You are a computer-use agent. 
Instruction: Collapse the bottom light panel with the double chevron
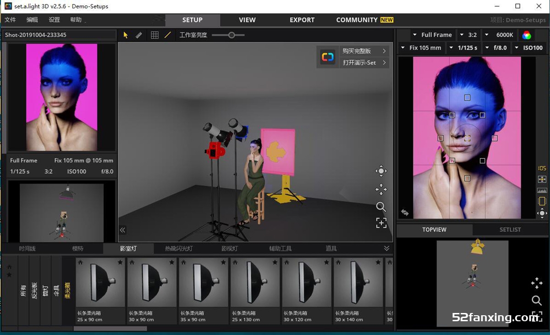click(386, 248)
